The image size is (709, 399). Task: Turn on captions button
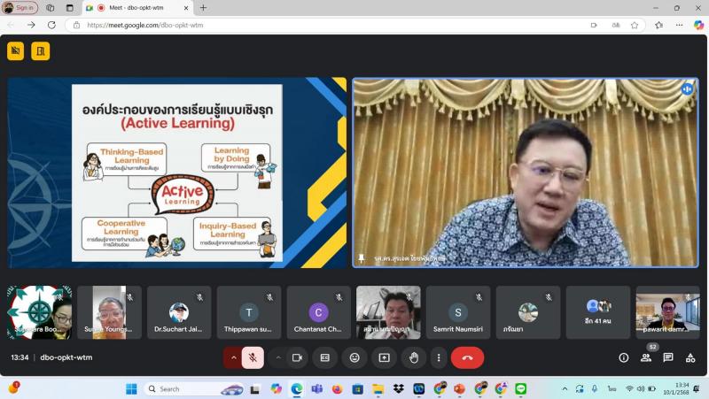pyautogui.click(x=324, y=358)
